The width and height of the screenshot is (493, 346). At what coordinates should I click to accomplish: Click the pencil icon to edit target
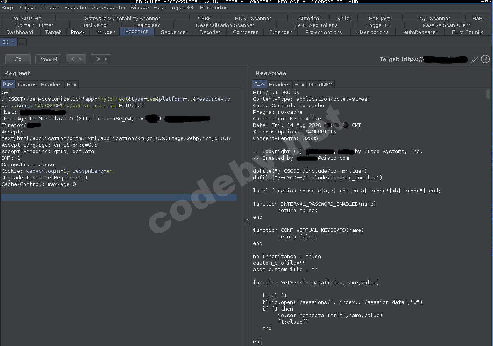tap(475, 59)
